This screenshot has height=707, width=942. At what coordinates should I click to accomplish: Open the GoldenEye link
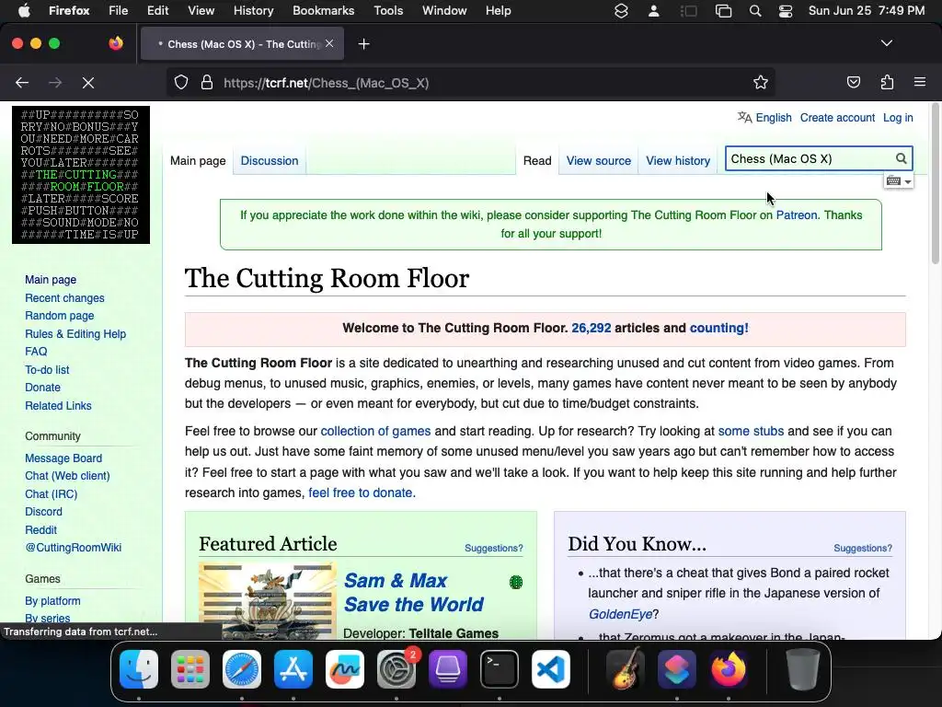coord(620,614)
